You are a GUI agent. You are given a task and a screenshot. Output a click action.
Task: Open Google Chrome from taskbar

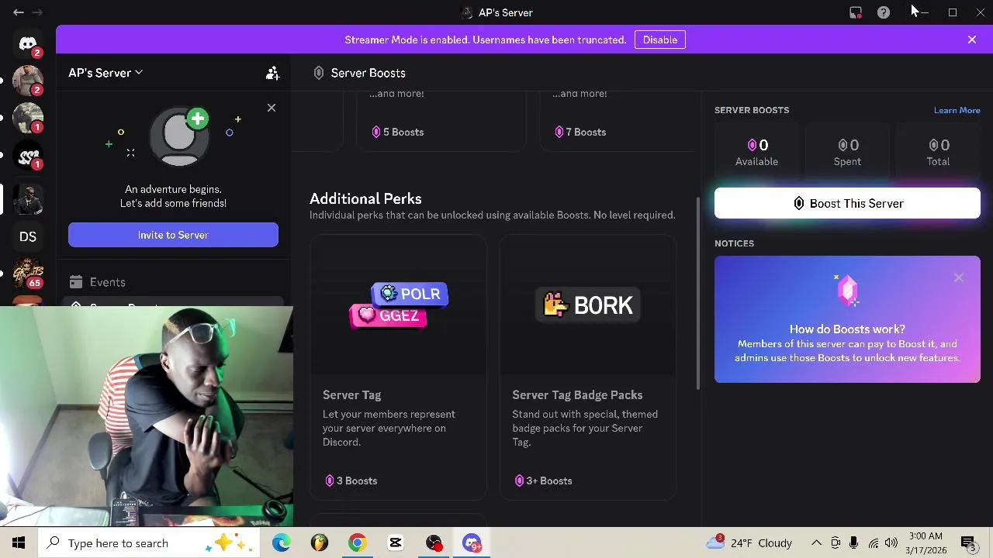[x=357, y=542]
